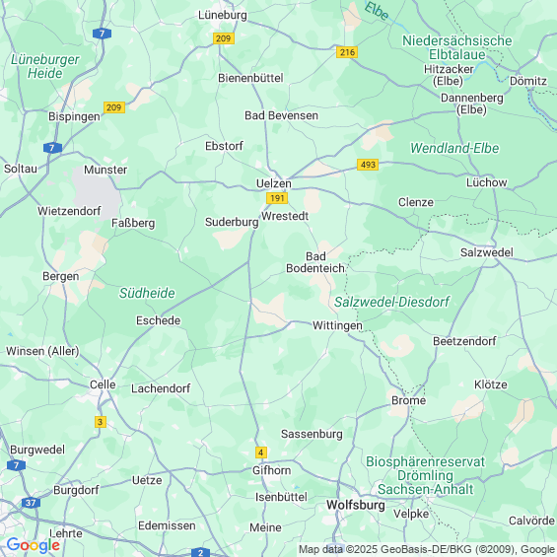Click the Wendland-Elbe region label

(x=454, y=148)
